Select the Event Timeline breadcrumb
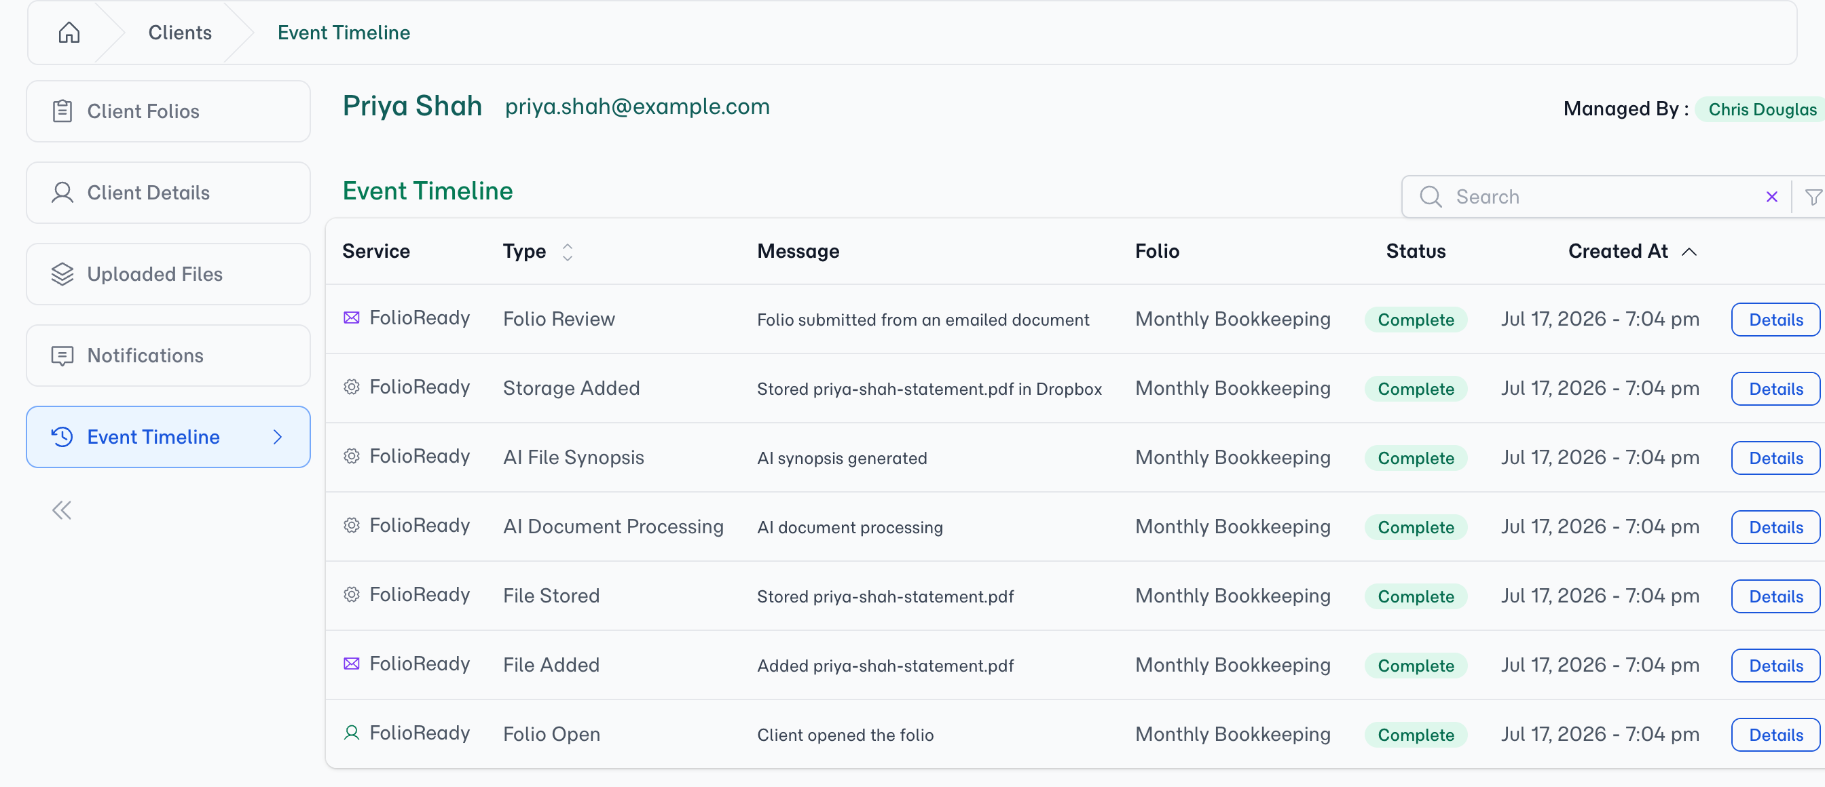This screenshot has height=787, width=1825. coord(344,33)
